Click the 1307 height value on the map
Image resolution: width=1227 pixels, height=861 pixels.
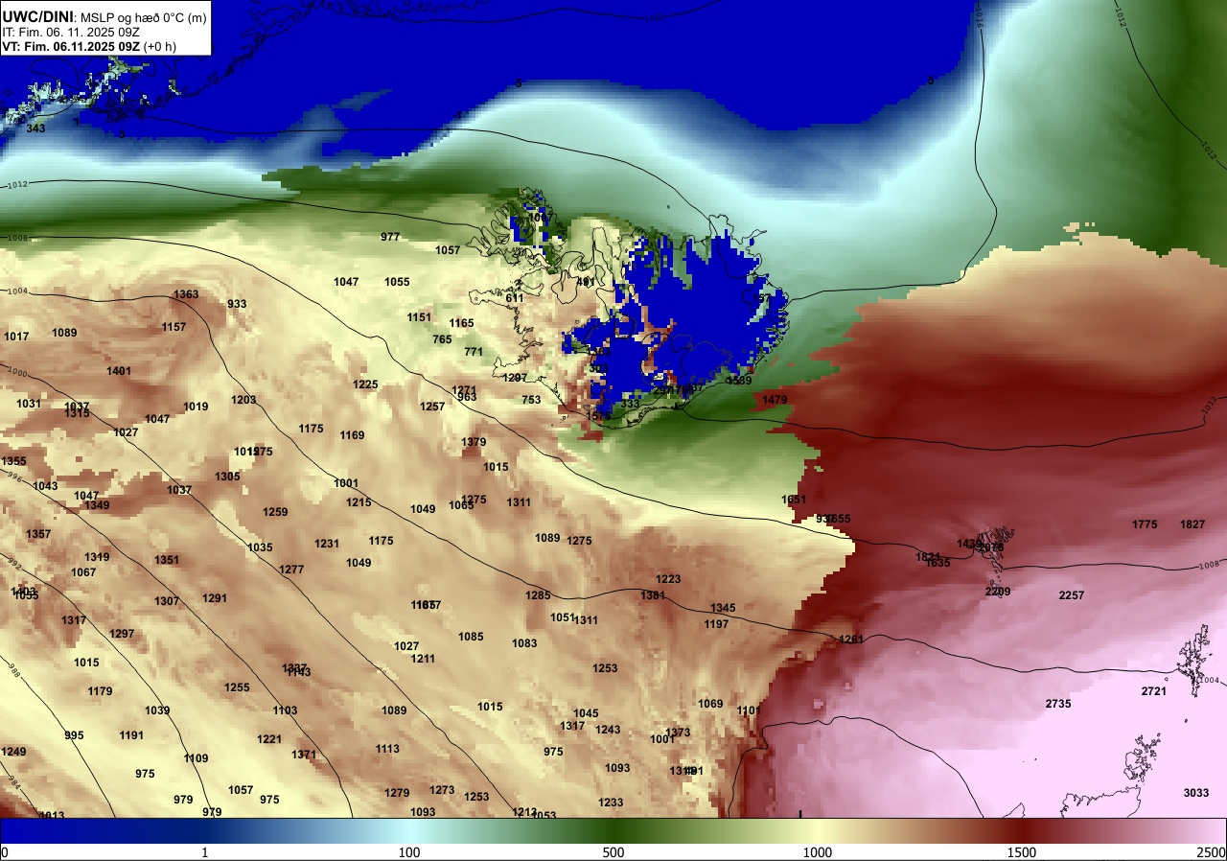coord(167,601)
